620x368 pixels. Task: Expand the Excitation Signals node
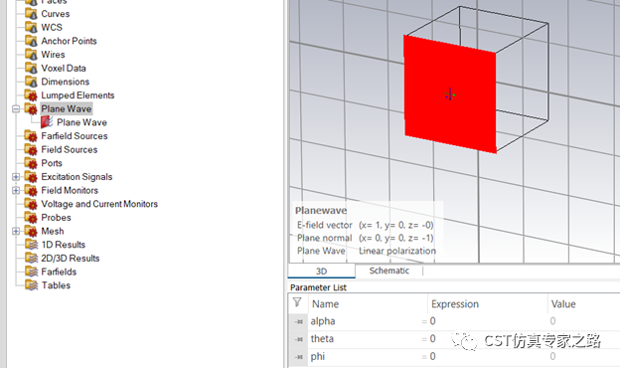click(x=16, y=177)
